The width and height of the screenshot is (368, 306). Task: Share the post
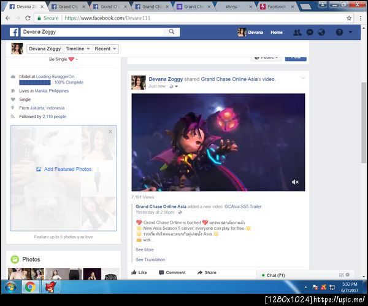coord(207,272)
